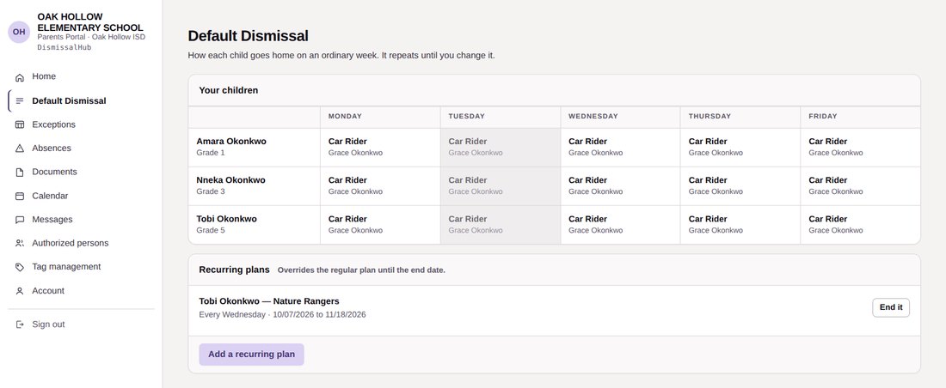This screenshot has width=946, height=388.
Task: Click Amara Okonkwo's Thursday Car Rider cell
Action: click(x=740, y=148)
